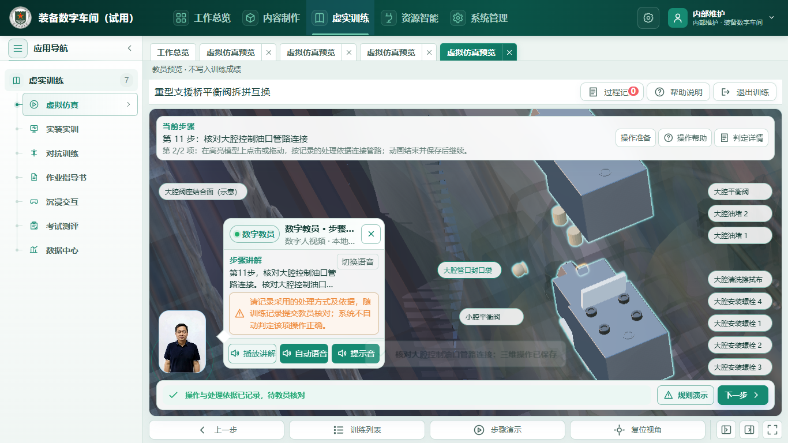
Task: Click the panel toggle icon left of fullscreen
Action: pyautogui.click(x=749, y=430)
